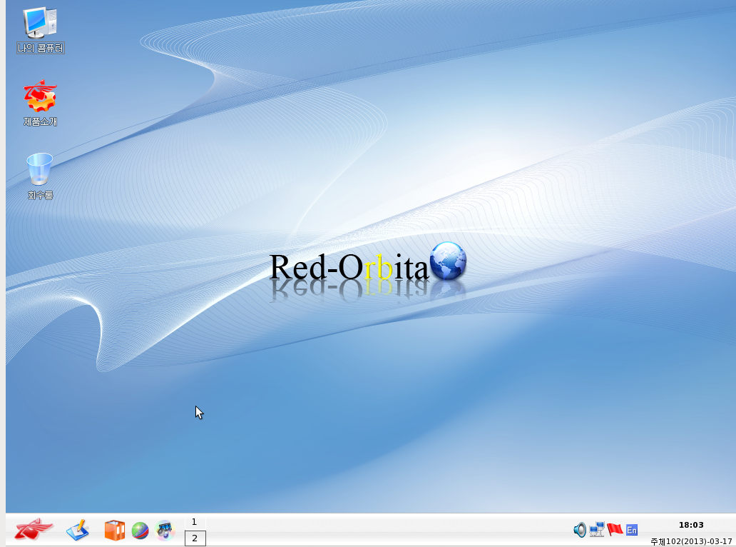The width and height of the screenshot is (736, 547).
Task: Click the pencil show-desktop icon in taskbar
Action: point(77,530)
